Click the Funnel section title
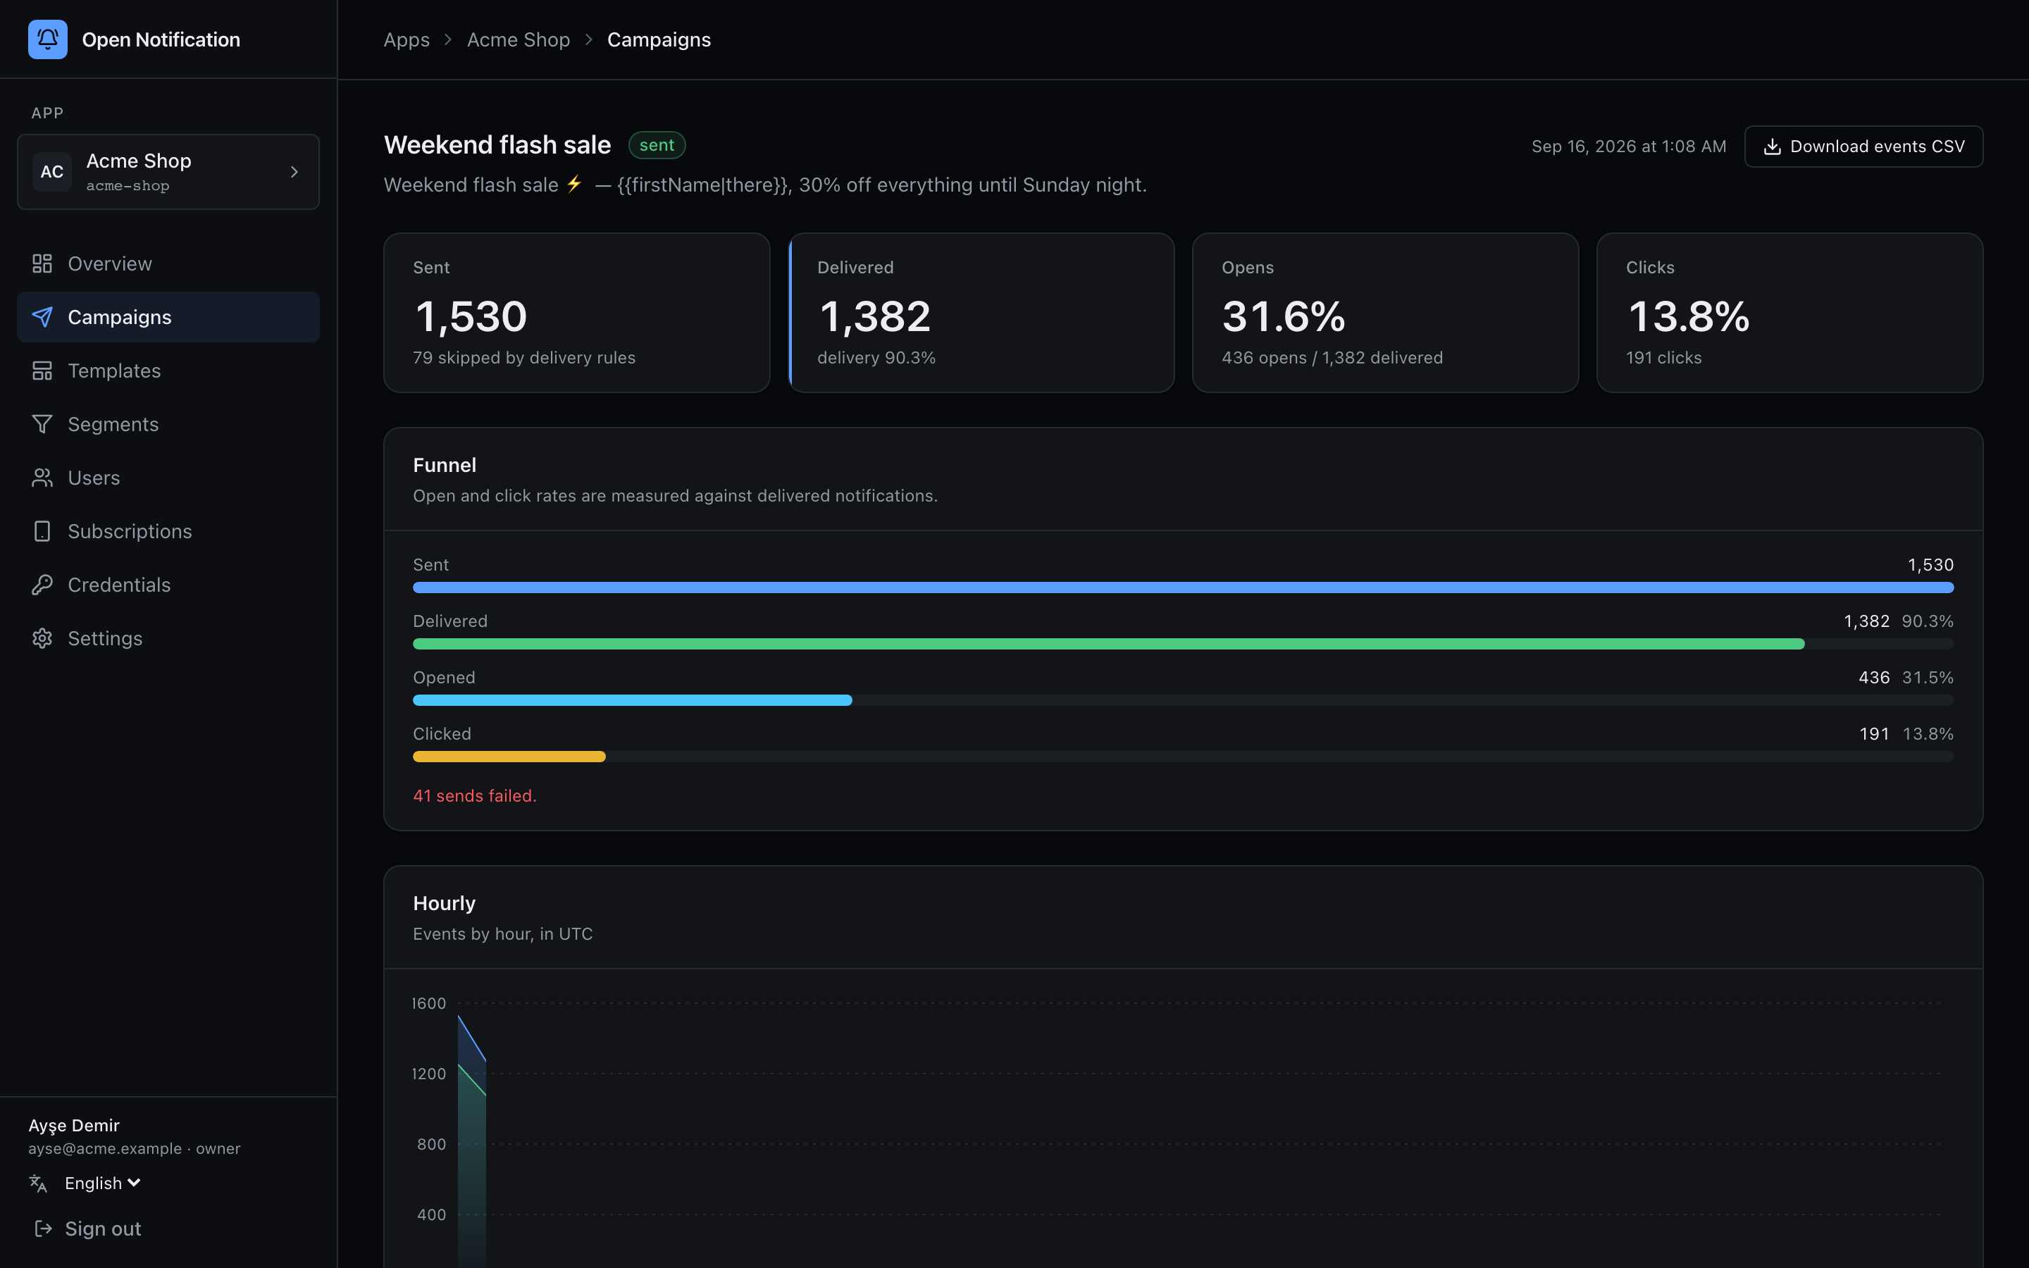2029x1268 pixels. [x=445, y=466]
